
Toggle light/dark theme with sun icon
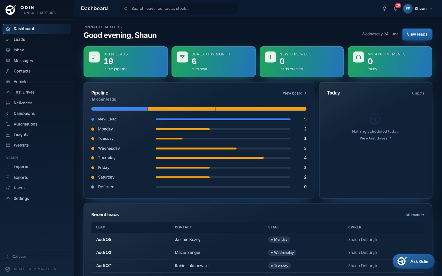click(x=385, y=9)
